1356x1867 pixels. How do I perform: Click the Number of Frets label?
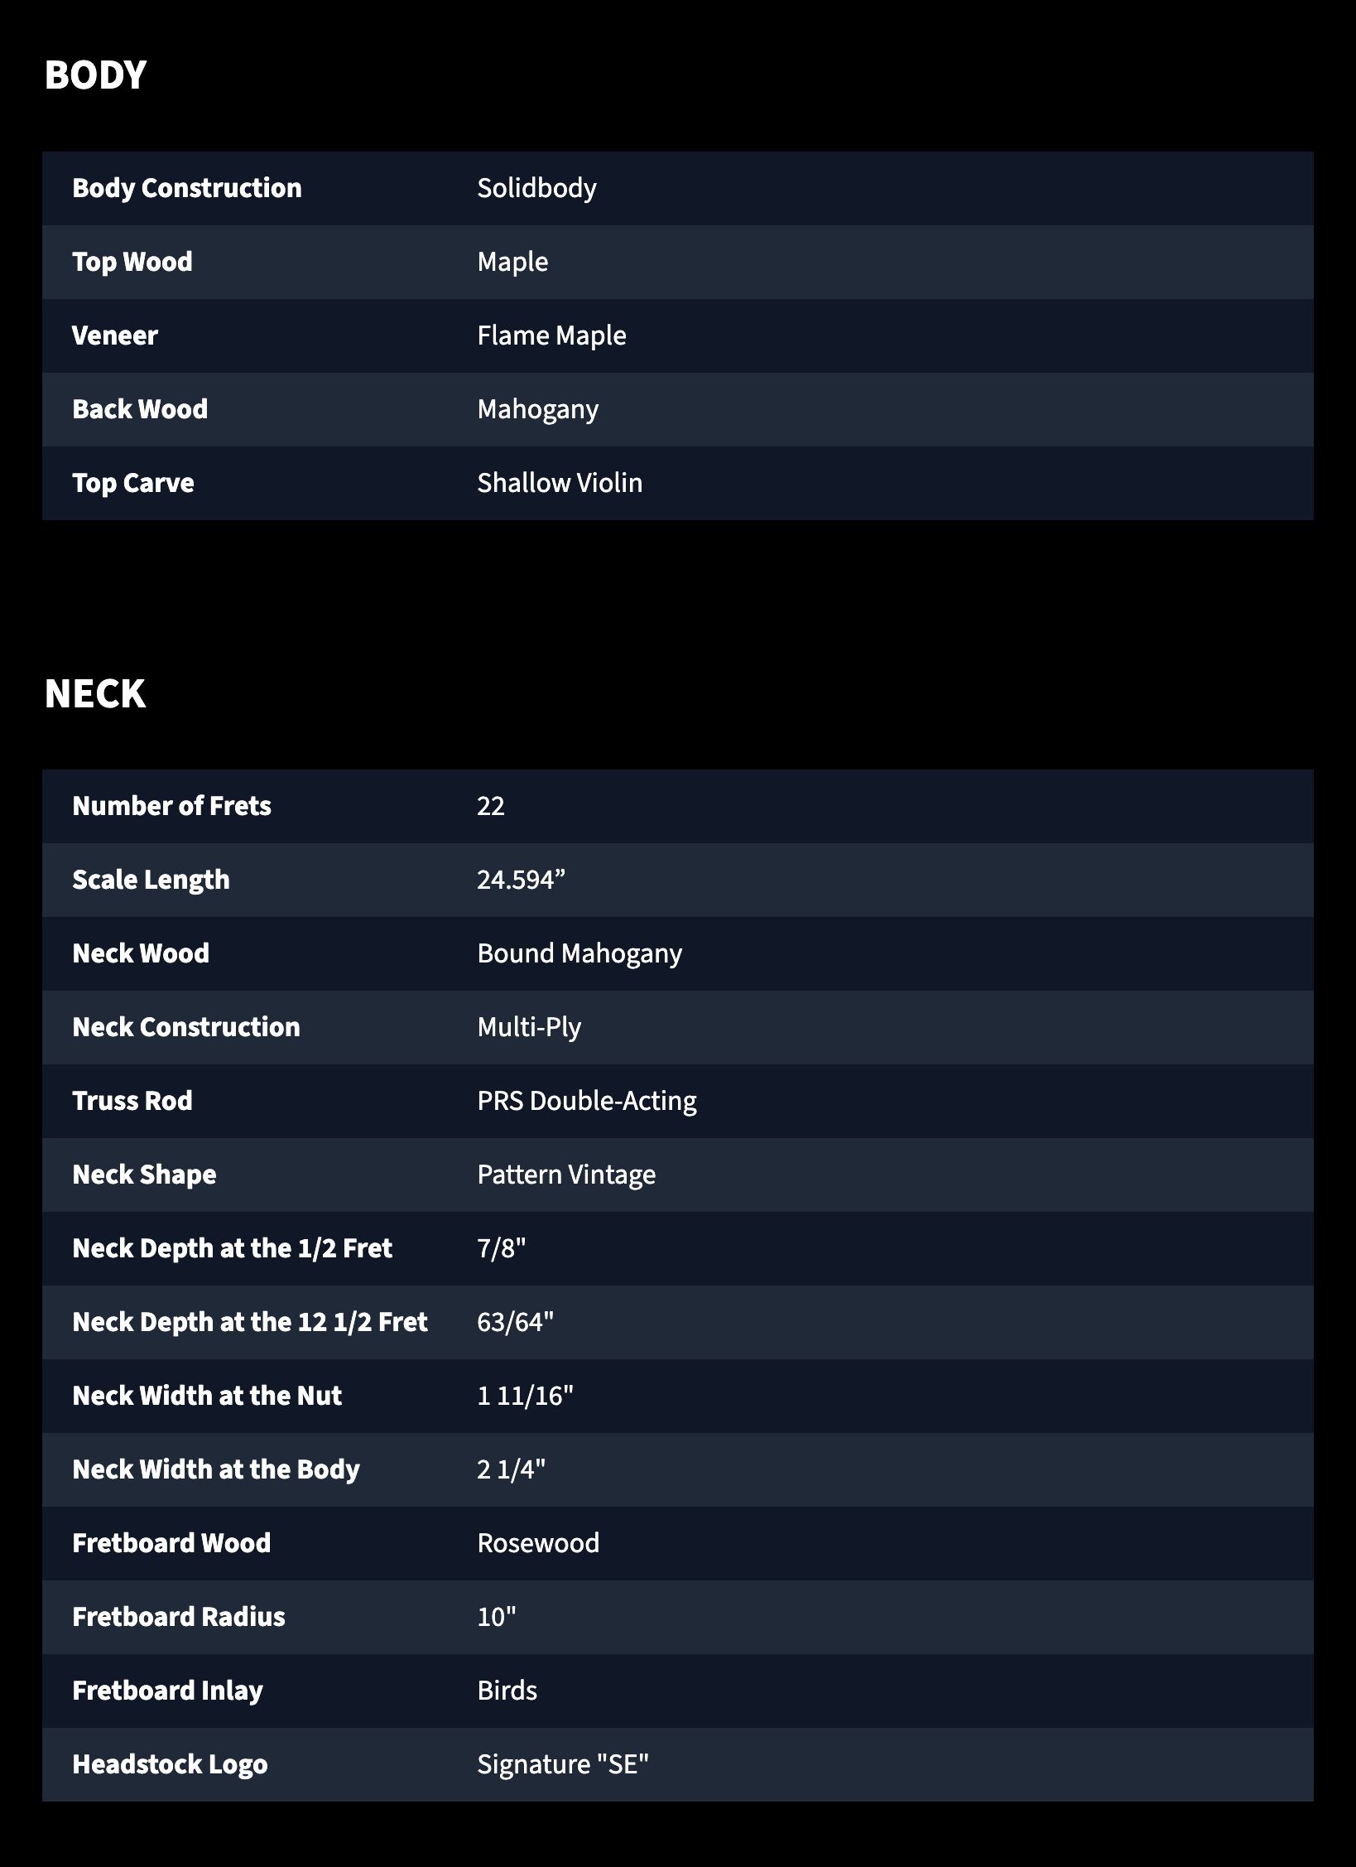tap(171, 806)
